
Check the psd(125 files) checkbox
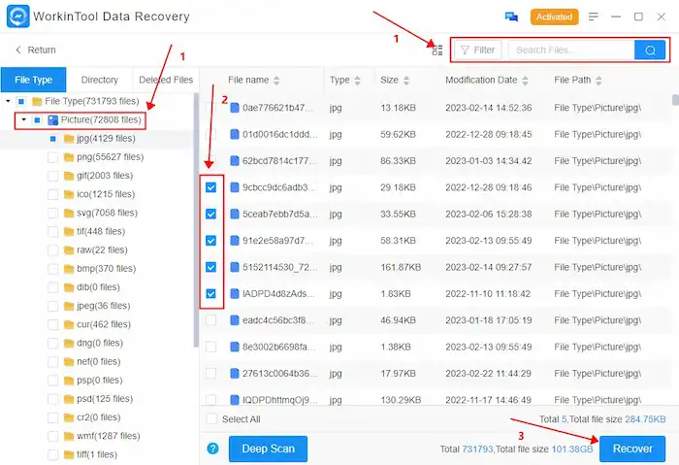coord(52,399)
